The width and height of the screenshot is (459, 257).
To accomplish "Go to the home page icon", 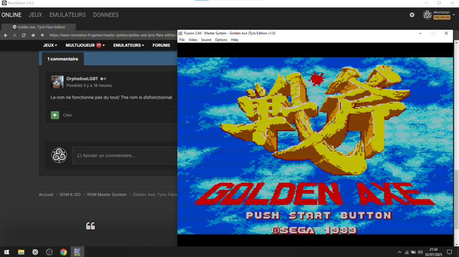I will click(33, 35).
